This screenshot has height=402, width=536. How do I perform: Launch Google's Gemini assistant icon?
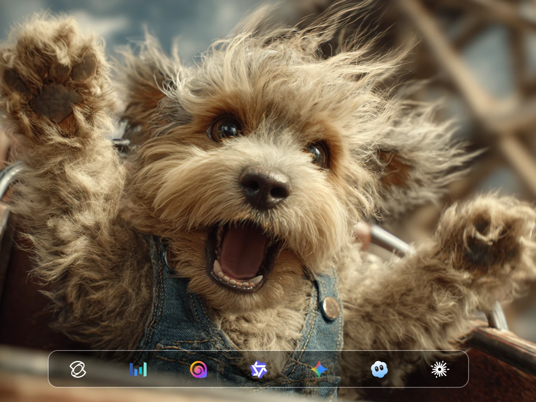tap(319, 369)
